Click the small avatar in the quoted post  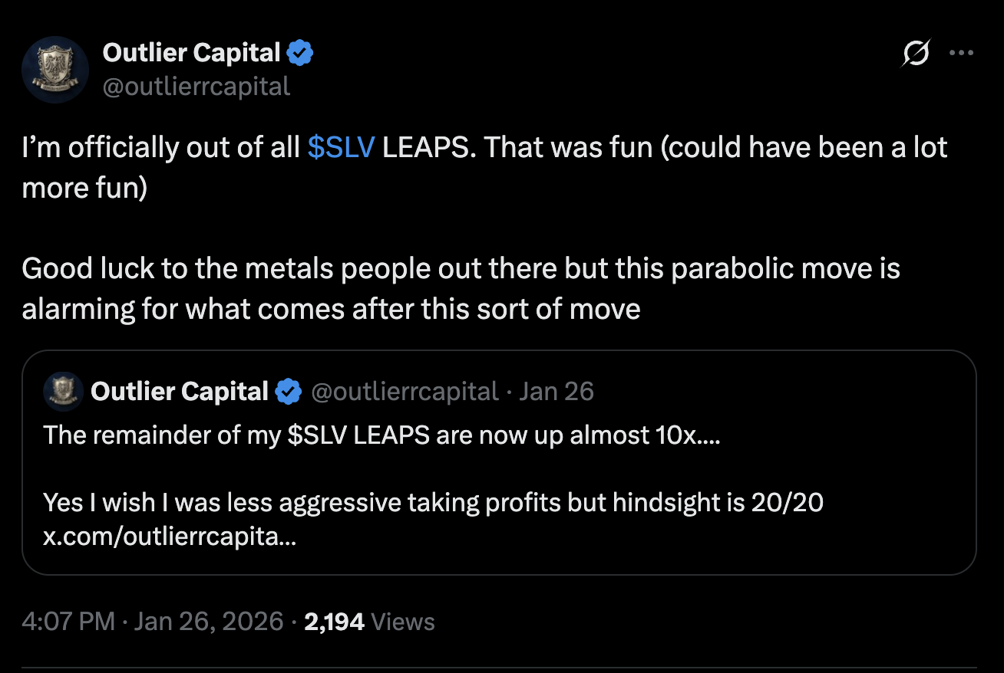pos(64,392)
